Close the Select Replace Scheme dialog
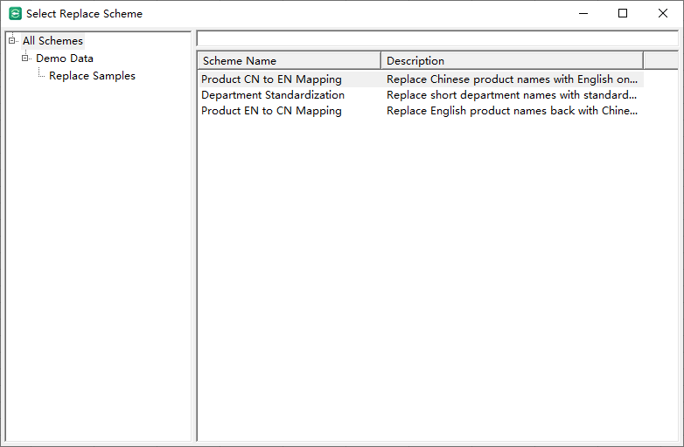 click(x=663, y=13)
